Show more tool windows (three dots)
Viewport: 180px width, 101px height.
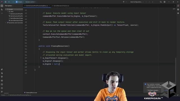(2, 13)
